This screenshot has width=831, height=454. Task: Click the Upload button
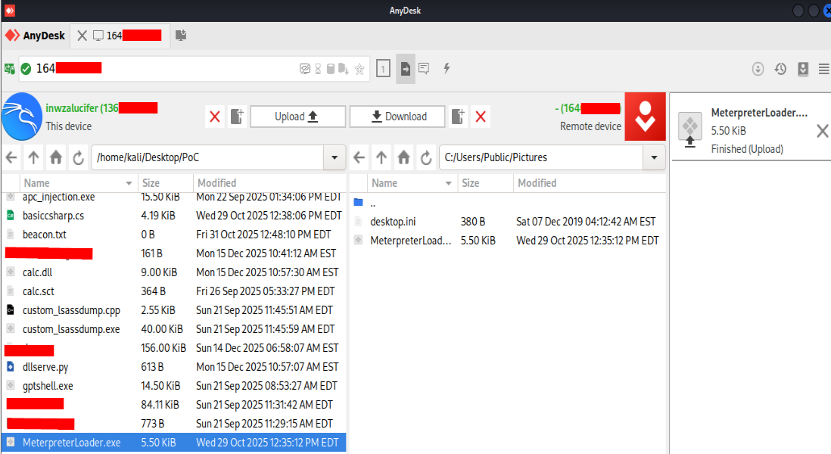[x=298, y=117]
